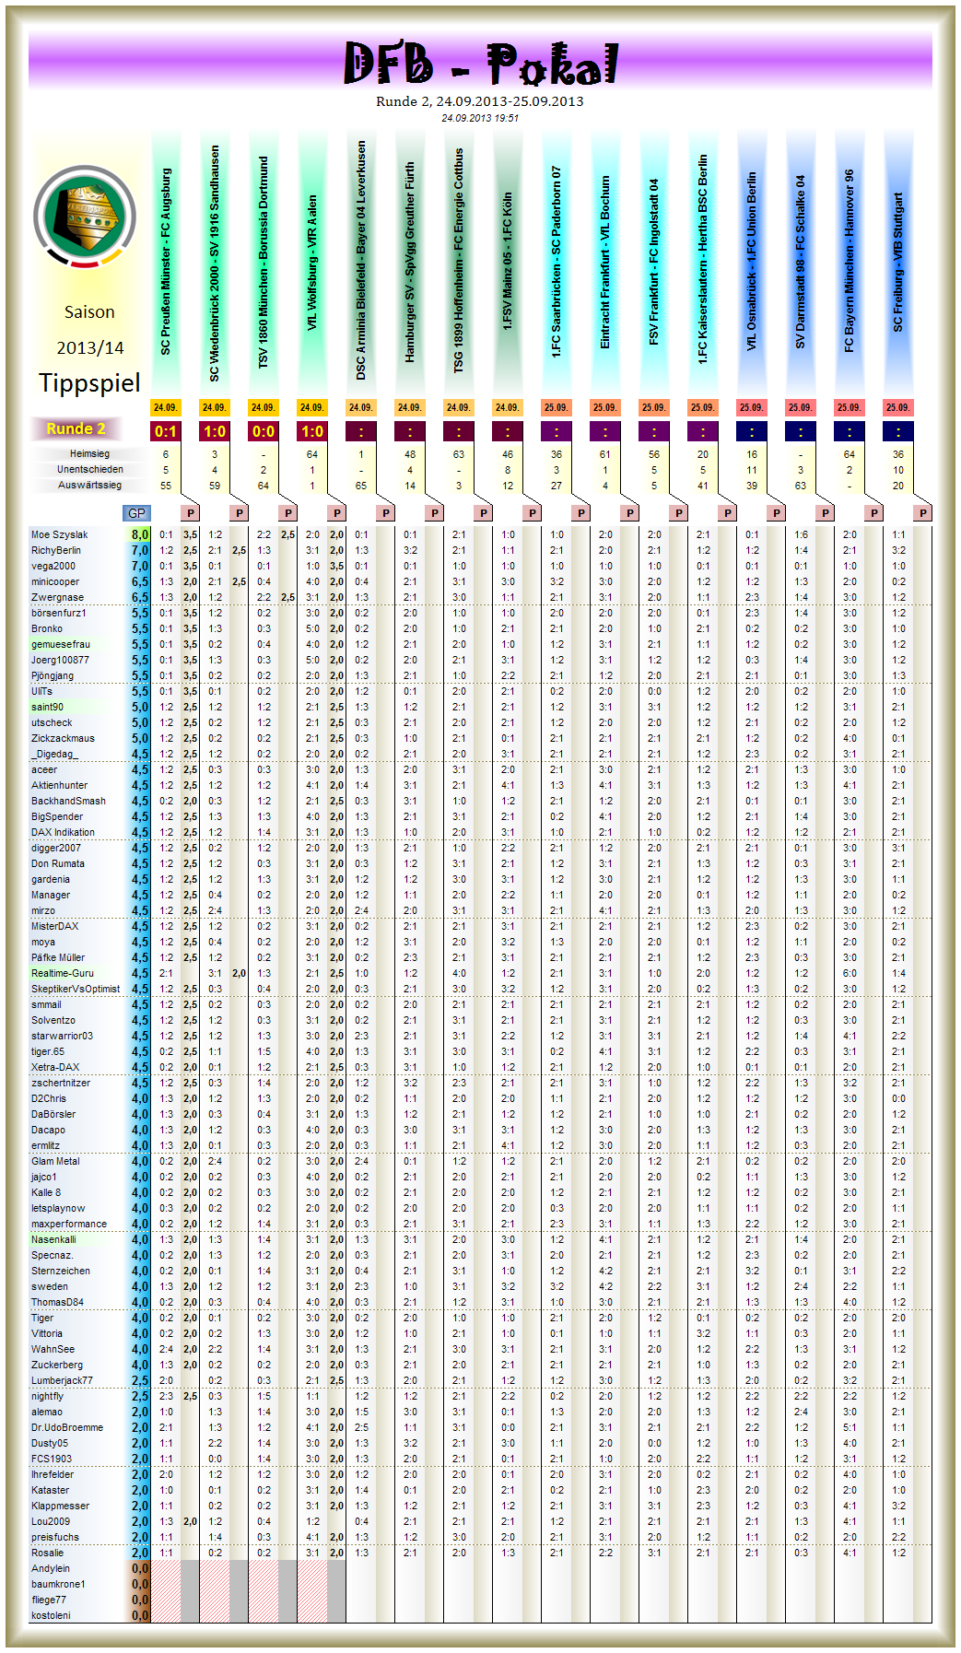Image resolution: width=961 pixels, height=1653 pixels.
Task: Select player name Sternzeichen
Action: [x=61, y=1271]
